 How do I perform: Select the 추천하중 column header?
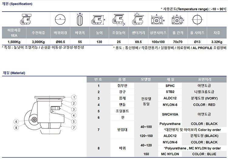[38, 33]
